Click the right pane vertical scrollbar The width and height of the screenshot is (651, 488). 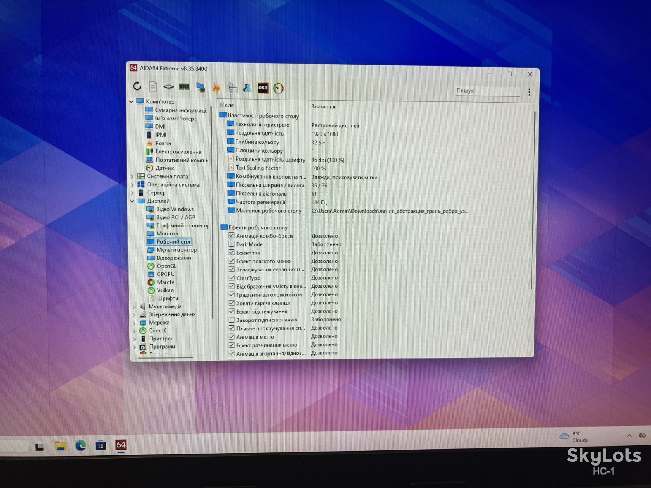pos(533,201)
